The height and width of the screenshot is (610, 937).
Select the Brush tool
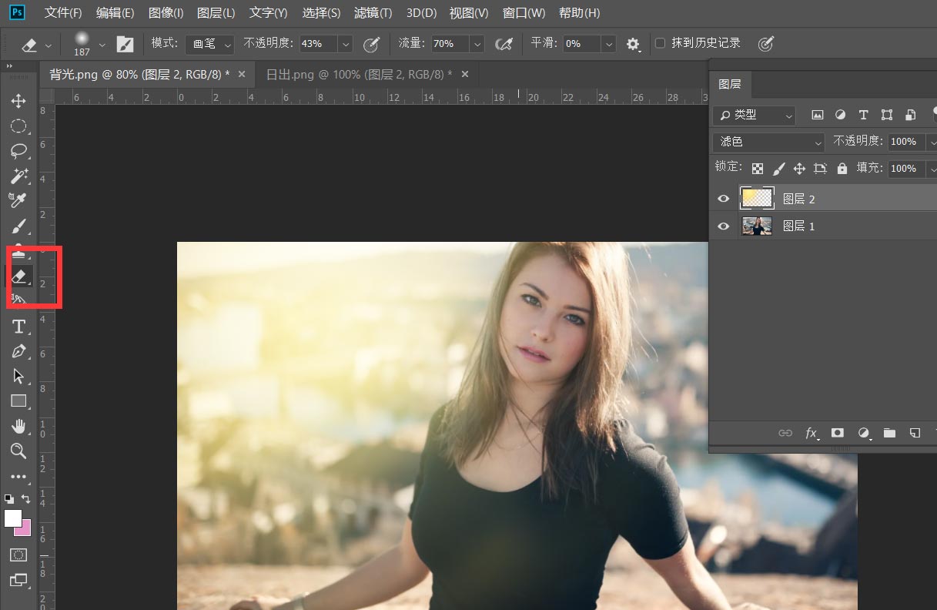pyautogui.click(x=18, y=226)
